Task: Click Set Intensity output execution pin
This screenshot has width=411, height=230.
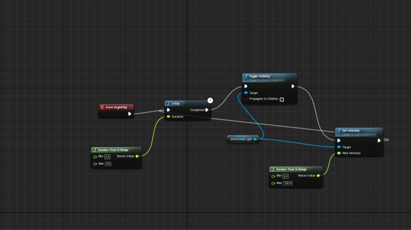Action: [x=379, y=140]
